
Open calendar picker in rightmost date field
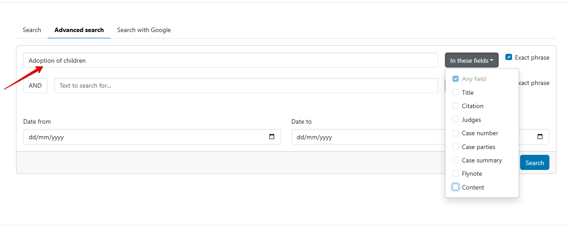tap(540, 137)
